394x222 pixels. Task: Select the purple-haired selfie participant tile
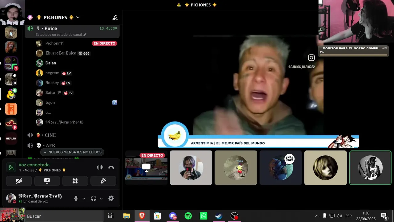(191, 168)
